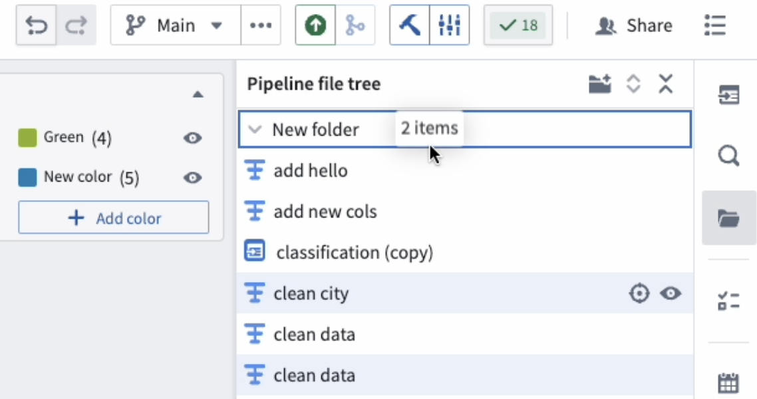The height and width of the screenshot is (399, 757).
Task: Click the undo arrow button
Action: (36, 25)
